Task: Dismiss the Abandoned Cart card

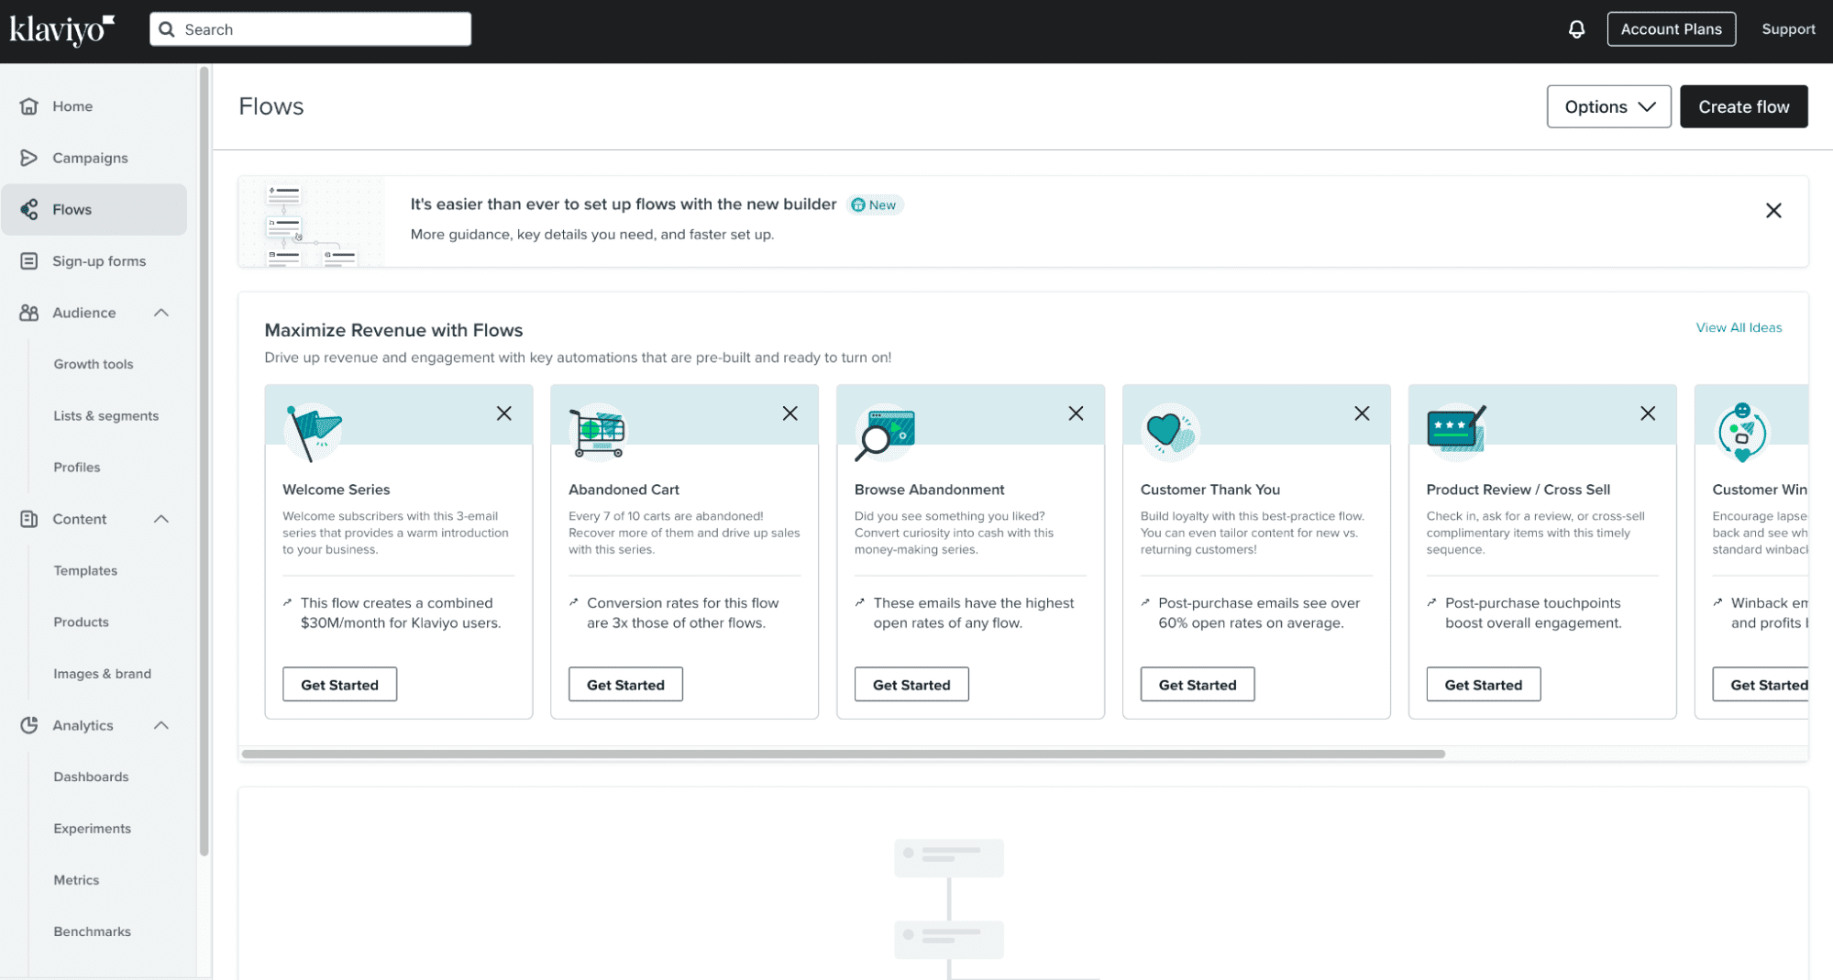Action: coord(790,413)
